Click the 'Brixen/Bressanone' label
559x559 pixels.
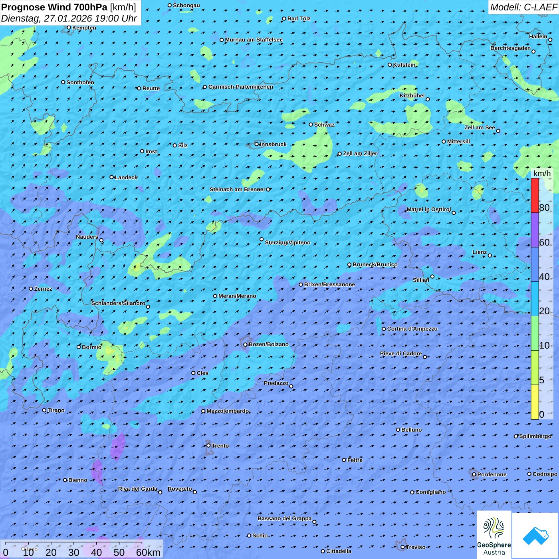[329, 284]
